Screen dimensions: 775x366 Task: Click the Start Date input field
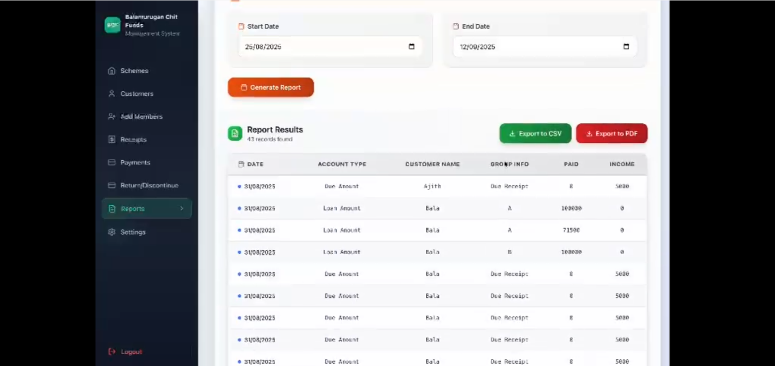pyautogui.click(x=330, y=46)
